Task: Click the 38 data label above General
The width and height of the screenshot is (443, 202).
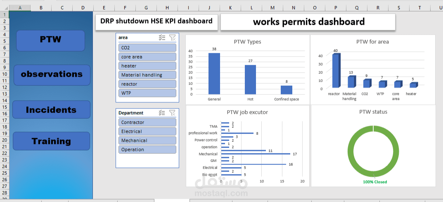Action: coord(214,49)
